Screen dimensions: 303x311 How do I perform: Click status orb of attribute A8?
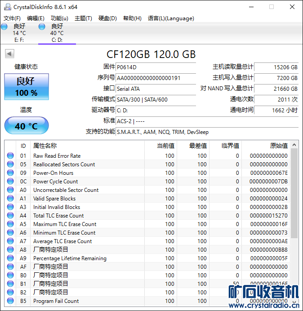click(10, 249)
